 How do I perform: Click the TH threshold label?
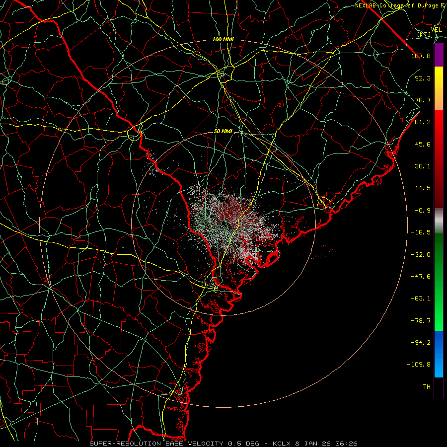[x=427, y=387]
